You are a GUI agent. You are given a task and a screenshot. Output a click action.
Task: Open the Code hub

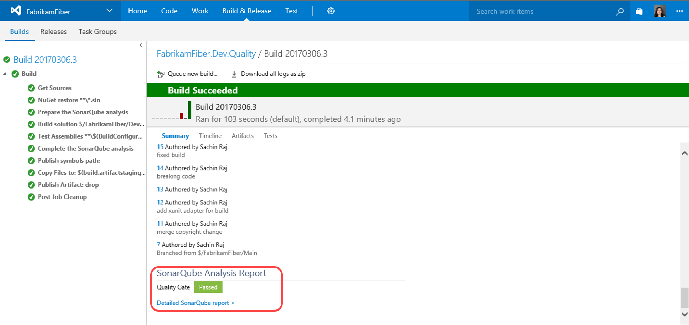(x=169, y=11)
